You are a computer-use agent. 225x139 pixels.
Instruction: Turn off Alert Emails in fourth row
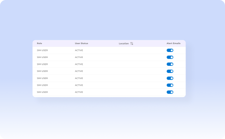(x=170, y=71)
